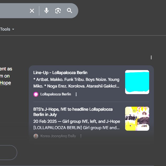Open the Tools dropdown
Screen dimensions: 166x166
pos(7,29)
